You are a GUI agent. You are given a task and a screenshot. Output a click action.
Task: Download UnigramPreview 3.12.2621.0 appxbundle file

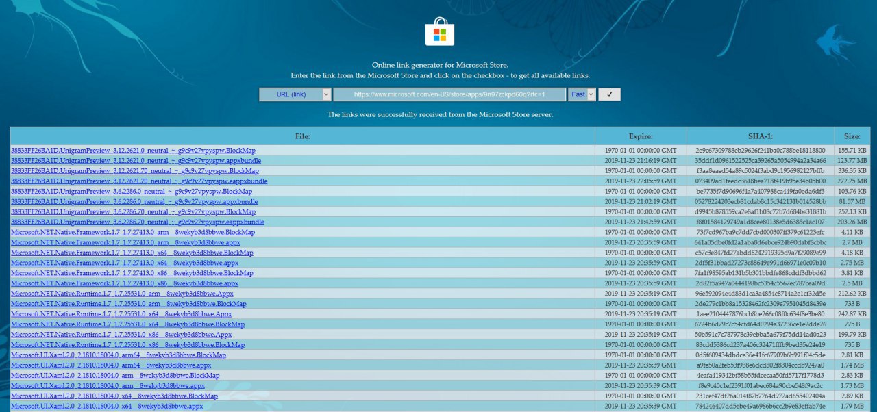coord(136,160)
